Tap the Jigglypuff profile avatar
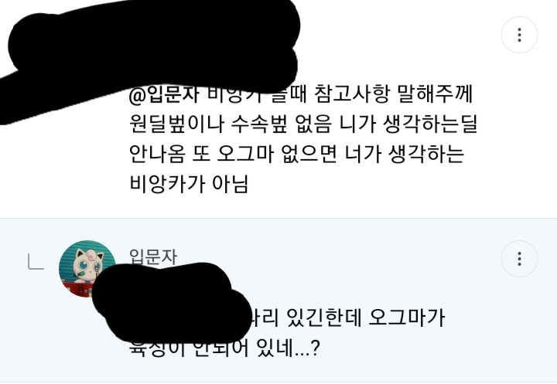 coord(87,268)
